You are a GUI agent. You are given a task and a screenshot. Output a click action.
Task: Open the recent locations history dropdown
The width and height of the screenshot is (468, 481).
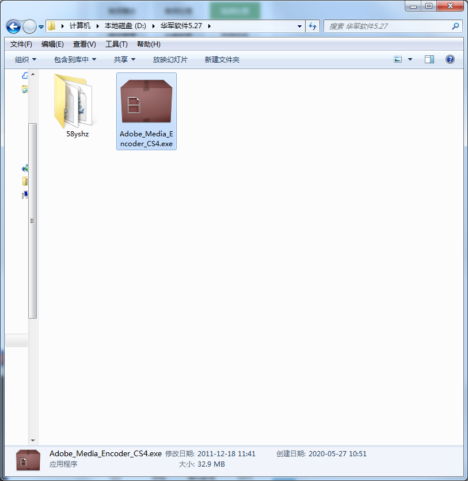click(41, 27)
